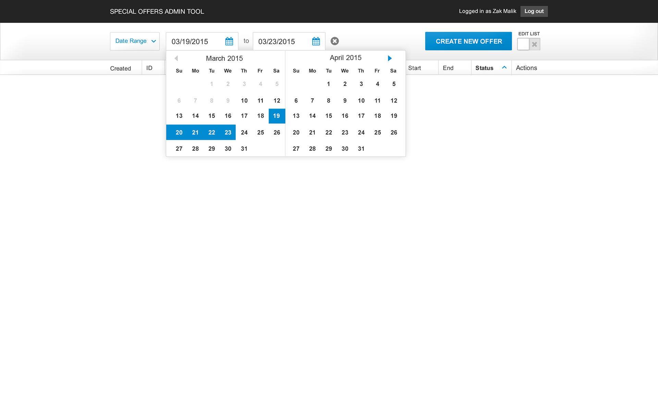Click the Create New Offer button
Viewport: 658px width, 411px height.
pos(468,41)
